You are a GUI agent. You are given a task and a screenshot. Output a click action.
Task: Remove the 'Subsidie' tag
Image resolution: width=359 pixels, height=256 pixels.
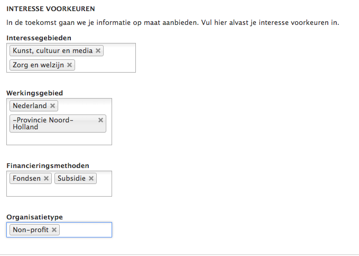pyautogui.click(x=91, y=178)
